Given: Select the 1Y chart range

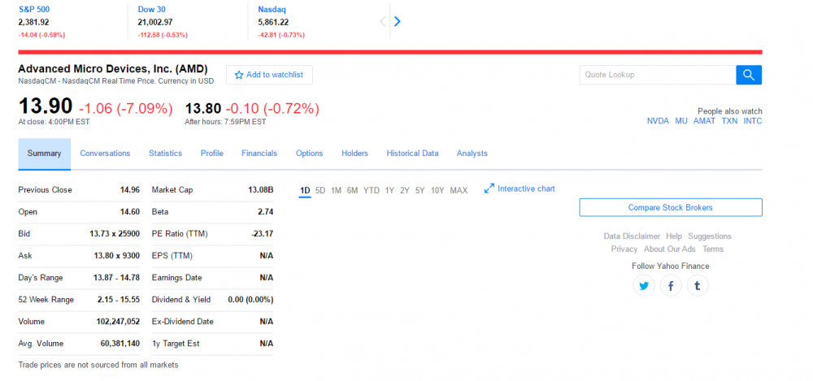Looking at the screenshot, I should point(389,190).
